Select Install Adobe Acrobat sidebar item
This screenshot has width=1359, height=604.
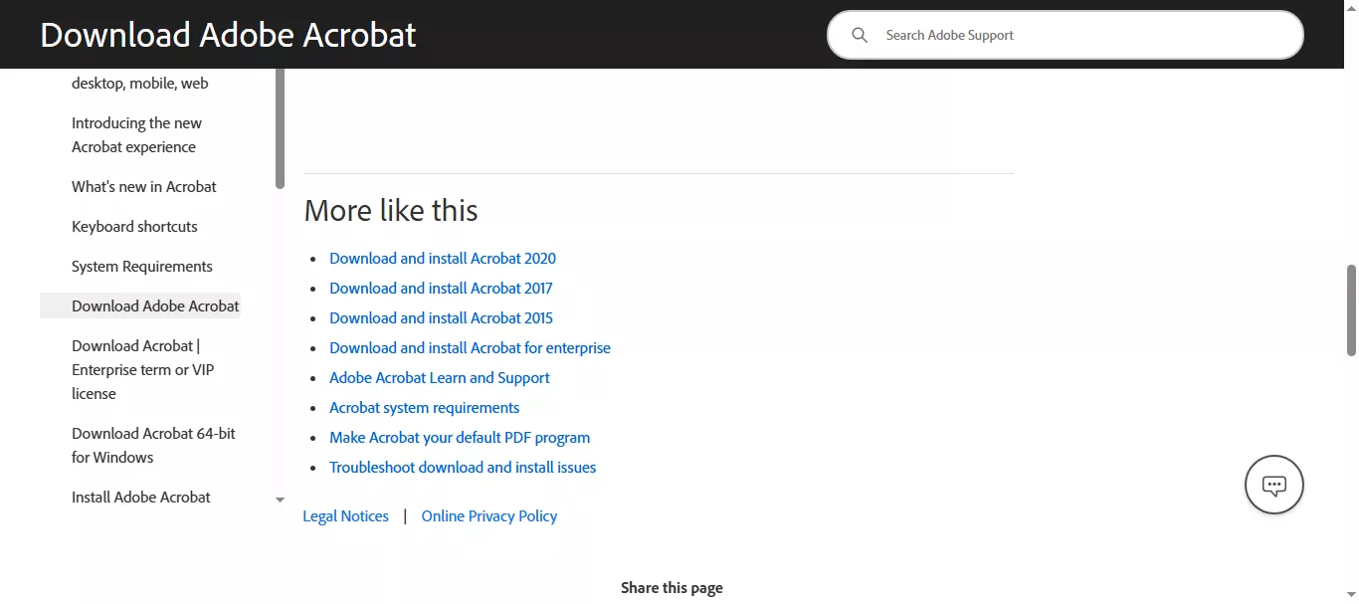coord(140,497)
